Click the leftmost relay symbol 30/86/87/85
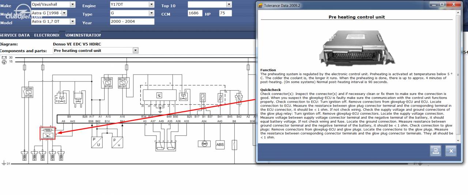Screen dimensions: 468x195 coord(28,92)
